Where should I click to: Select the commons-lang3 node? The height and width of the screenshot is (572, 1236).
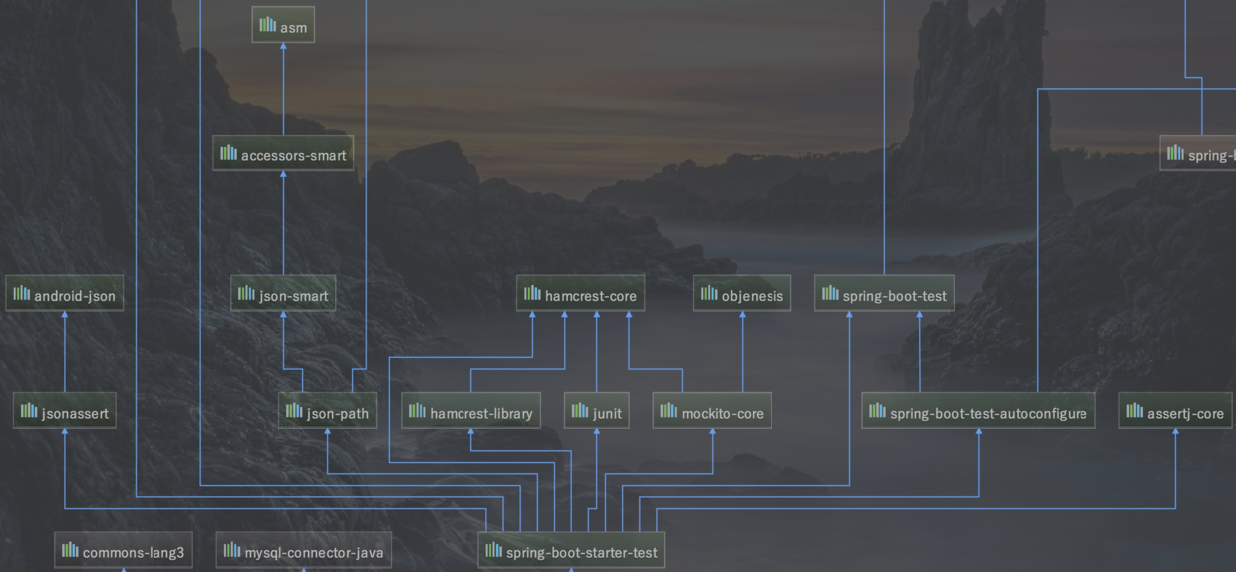point(124,551)
